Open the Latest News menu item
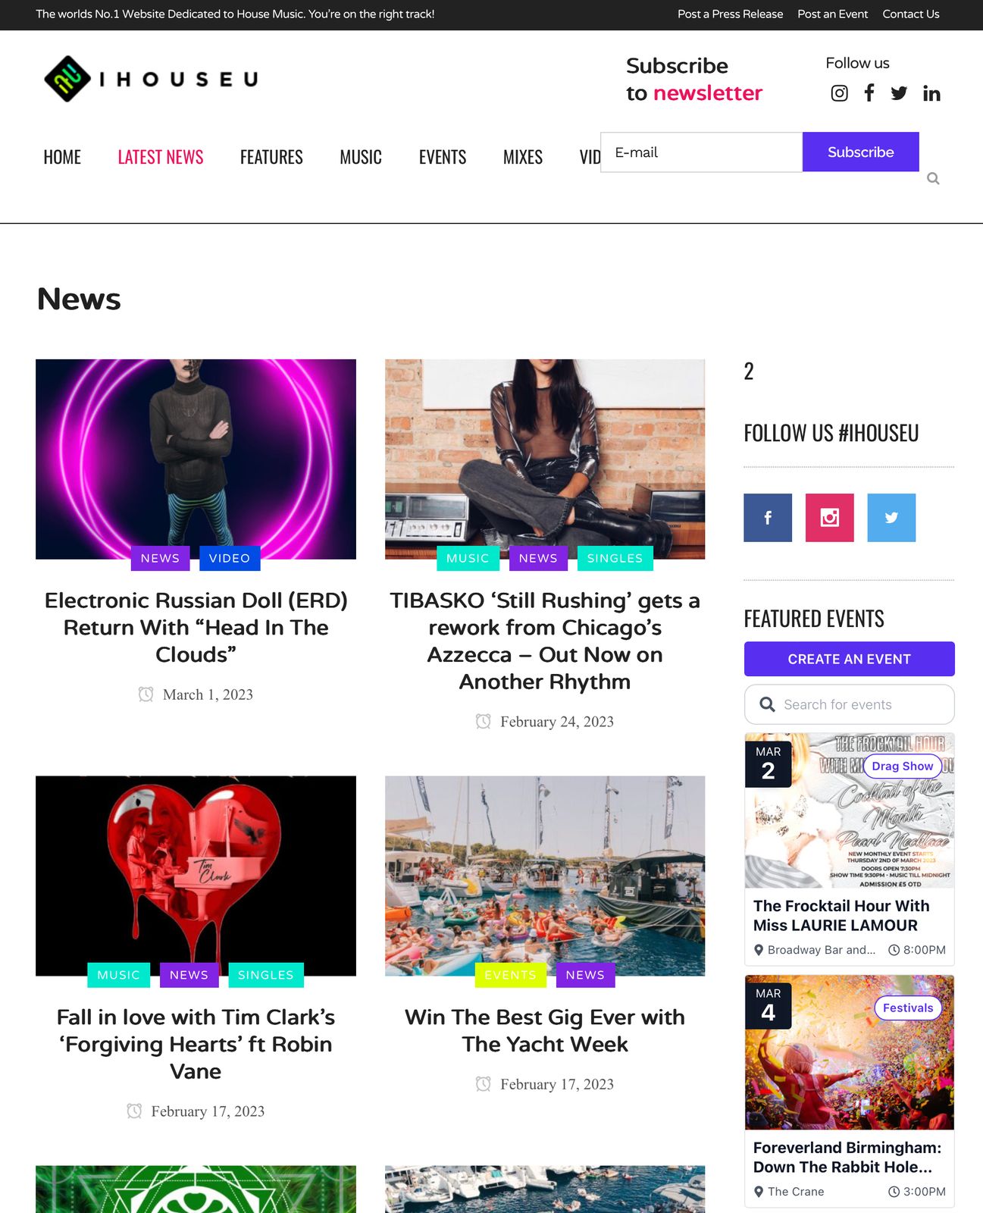Viewport: 983px width, 1213px height. (x=161, y=157)
